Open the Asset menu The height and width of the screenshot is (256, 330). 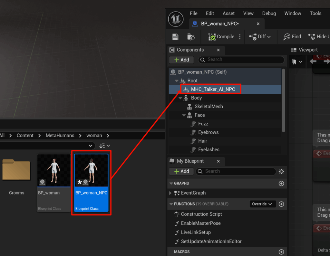coord(228,13)
